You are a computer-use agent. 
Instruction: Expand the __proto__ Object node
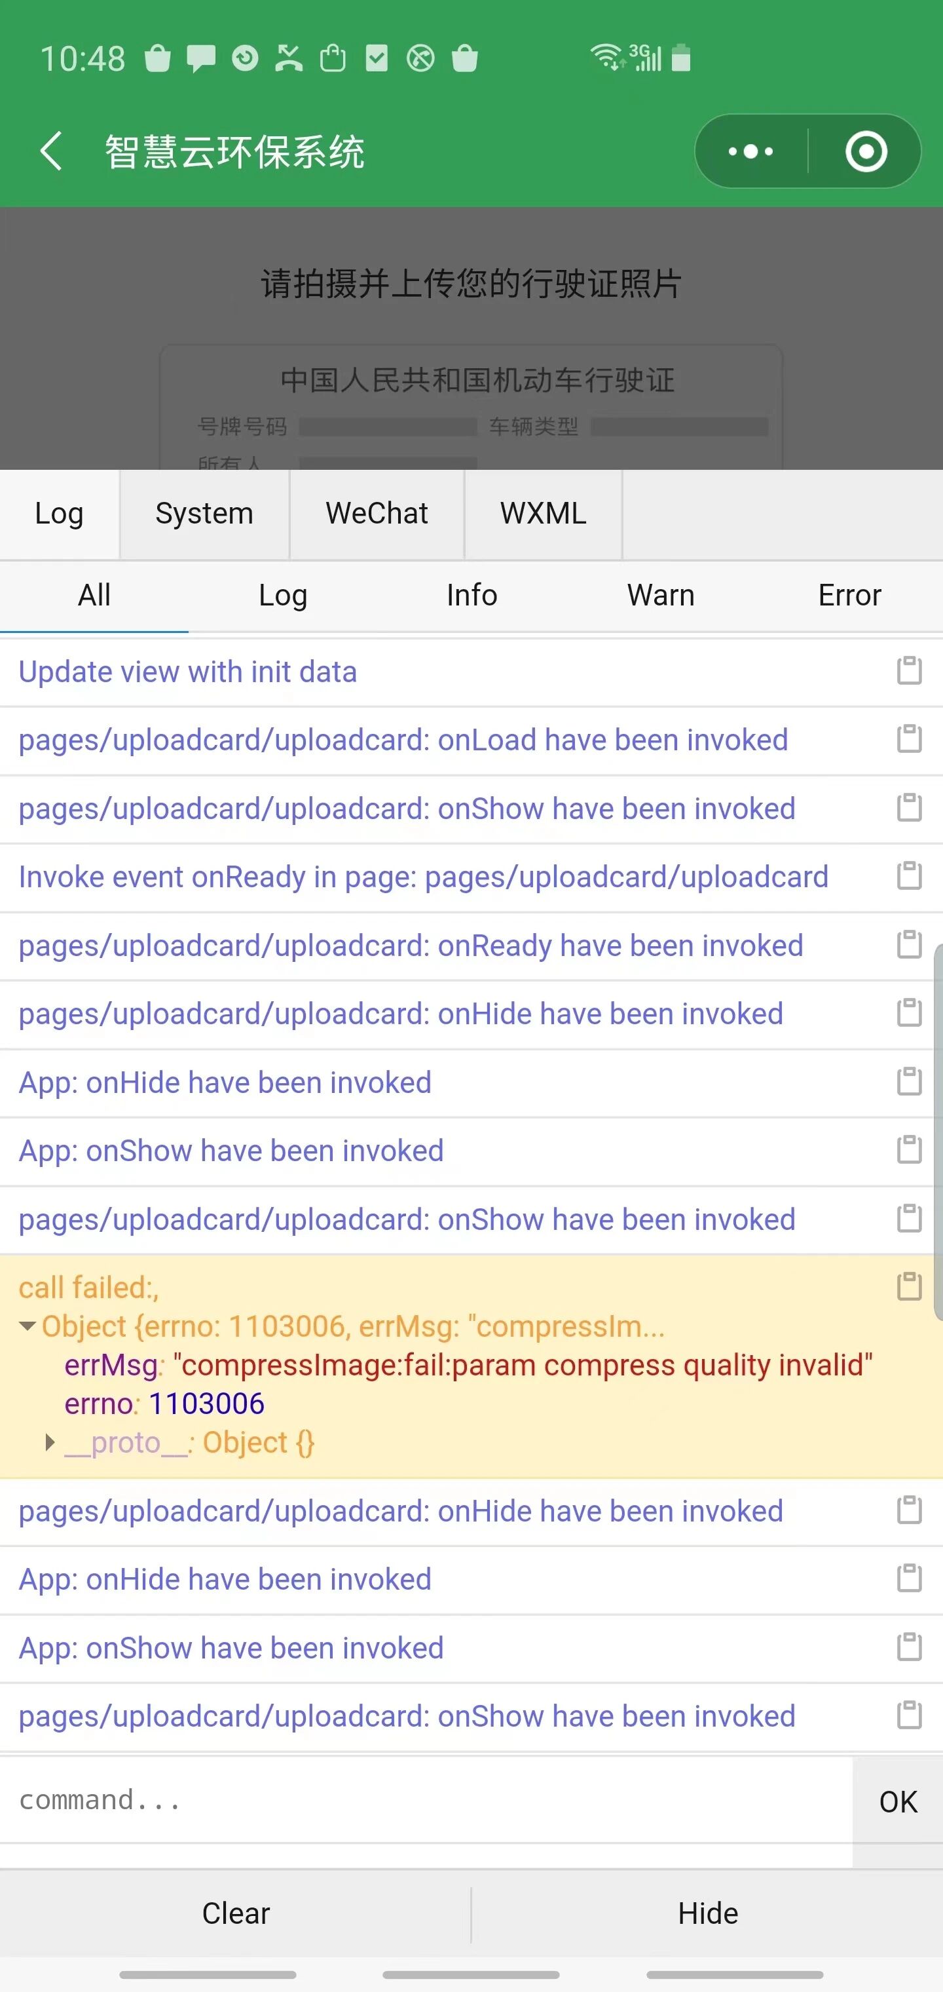point(50,1442)
